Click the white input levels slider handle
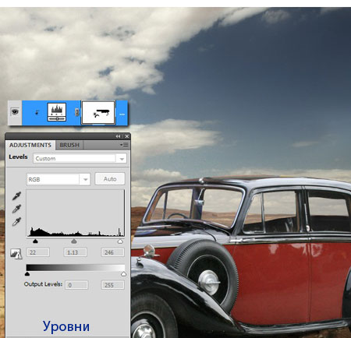The width and height of the screenshot is (351, 338). coord(120,241)
